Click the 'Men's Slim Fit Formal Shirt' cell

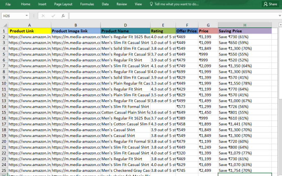coord(125,106)
